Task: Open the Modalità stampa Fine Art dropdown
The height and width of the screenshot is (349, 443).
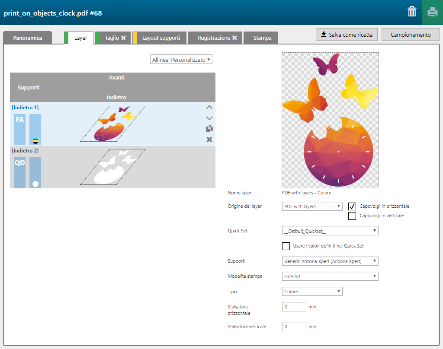Action: [330, 276]
